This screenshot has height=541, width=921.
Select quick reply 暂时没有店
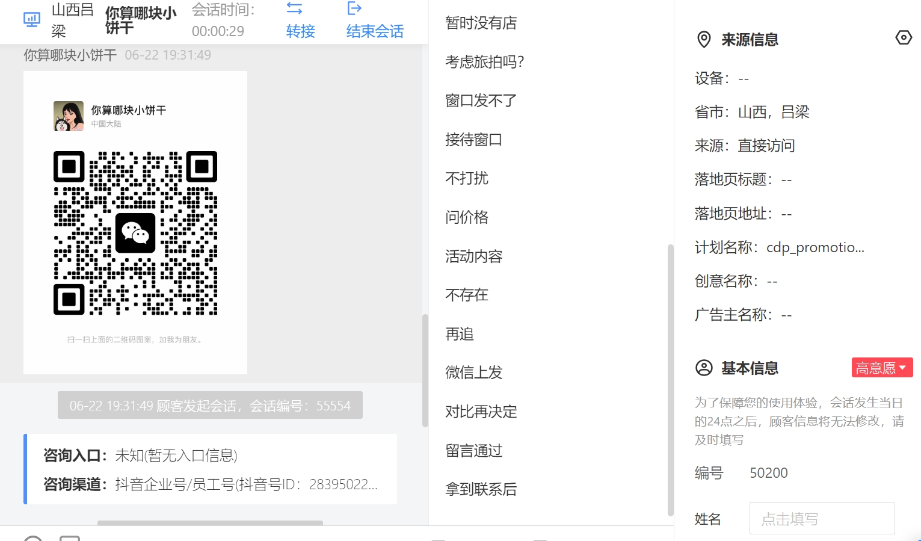tap(481, 23)
